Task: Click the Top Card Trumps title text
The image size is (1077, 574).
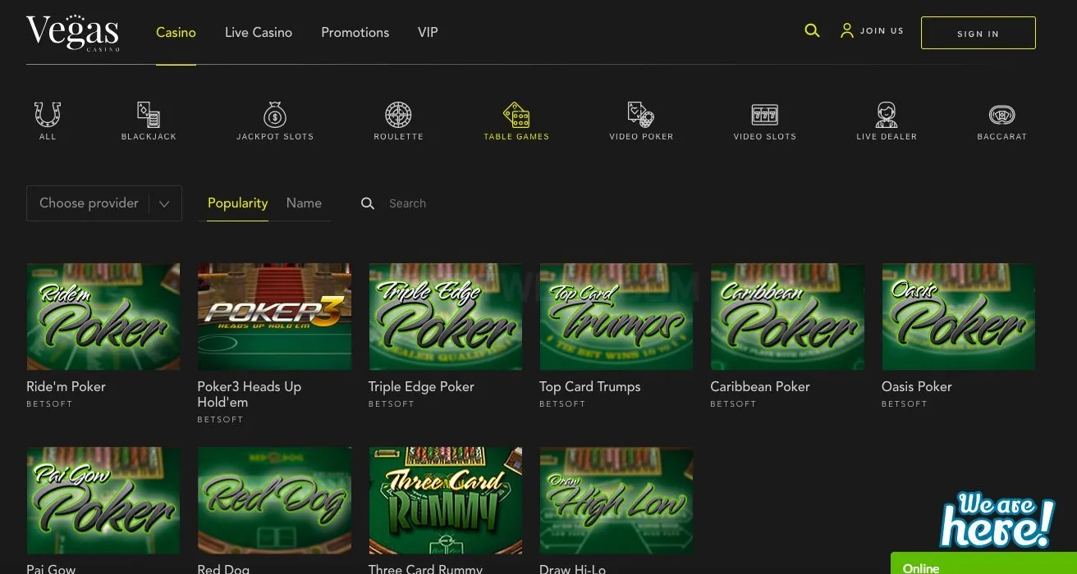Action: [x=589, y=386]
